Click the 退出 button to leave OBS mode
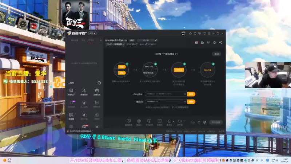 click(216, 54)
